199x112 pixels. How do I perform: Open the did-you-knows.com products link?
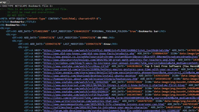89,53
